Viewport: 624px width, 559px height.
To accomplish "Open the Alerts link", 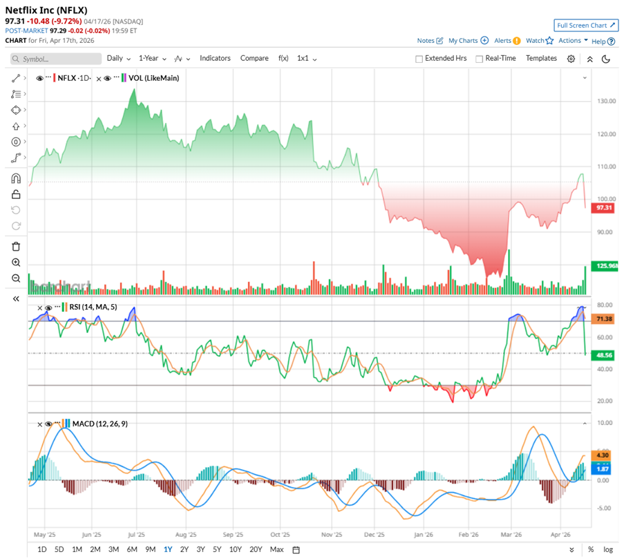I will 507,41.
